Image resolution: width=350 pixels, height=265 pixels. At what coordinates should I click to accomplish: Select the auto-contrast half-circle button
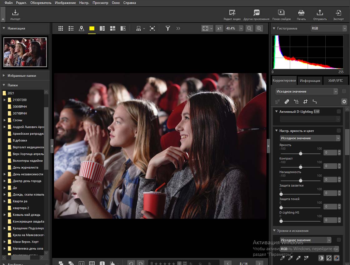tap(321, 258)
